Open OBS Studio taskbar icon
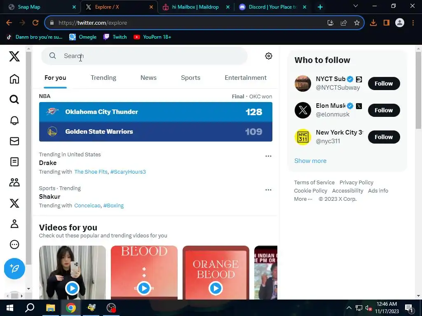Screen dimensions: 422x316 tap(111, 308)
